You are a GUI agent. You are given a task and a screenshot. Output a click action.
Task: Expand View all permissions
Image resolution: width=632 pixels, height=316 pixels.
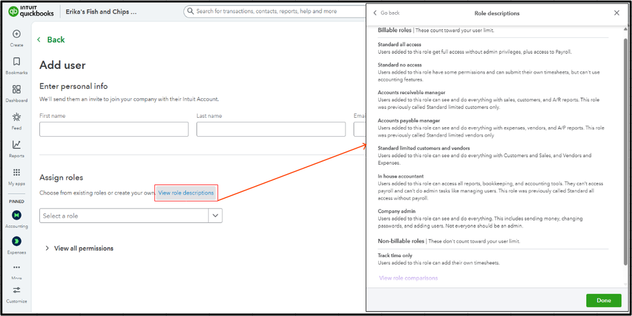80,248
